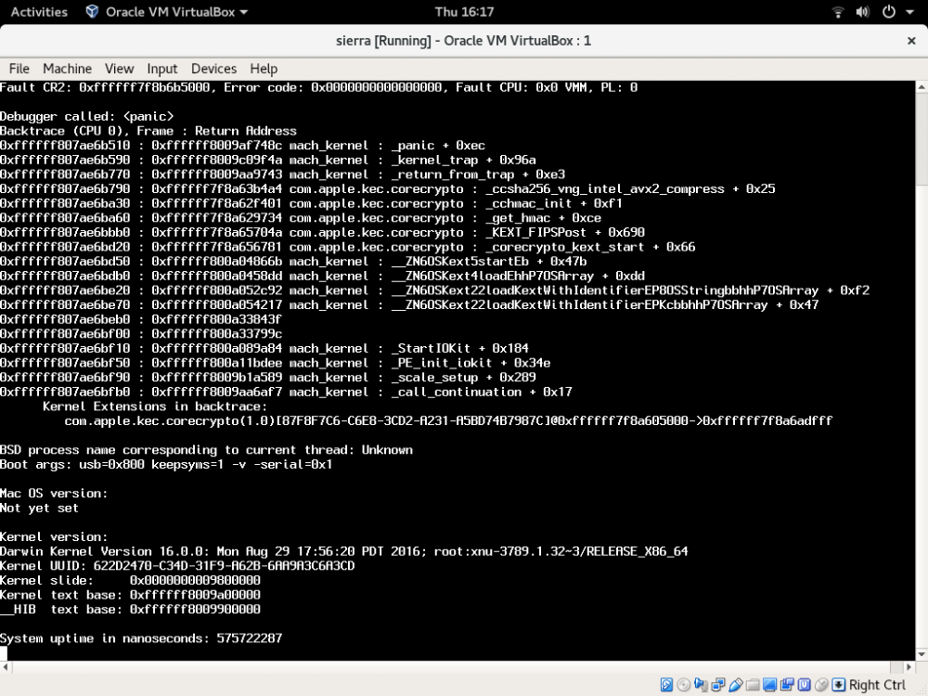
Task: Click the mouse integration status icon
Action: click(821, 685)
